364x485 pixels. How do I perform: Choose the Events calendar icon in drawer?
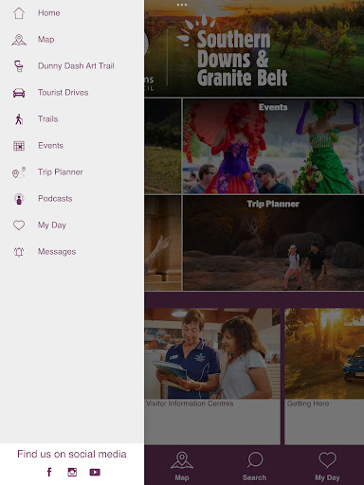[19, 146]
